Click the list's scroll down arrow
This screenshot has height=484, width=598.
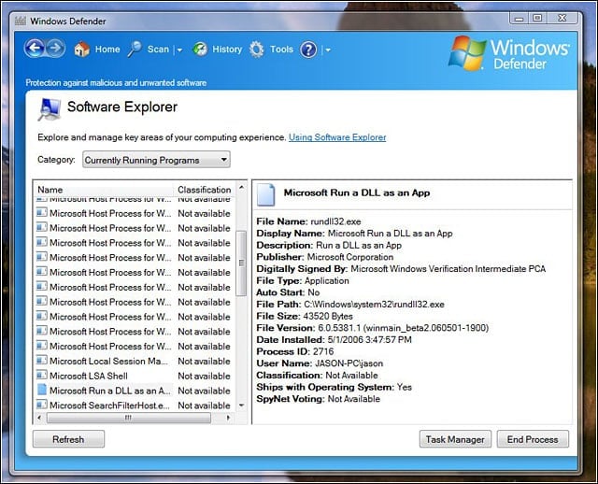click(241, 406)
